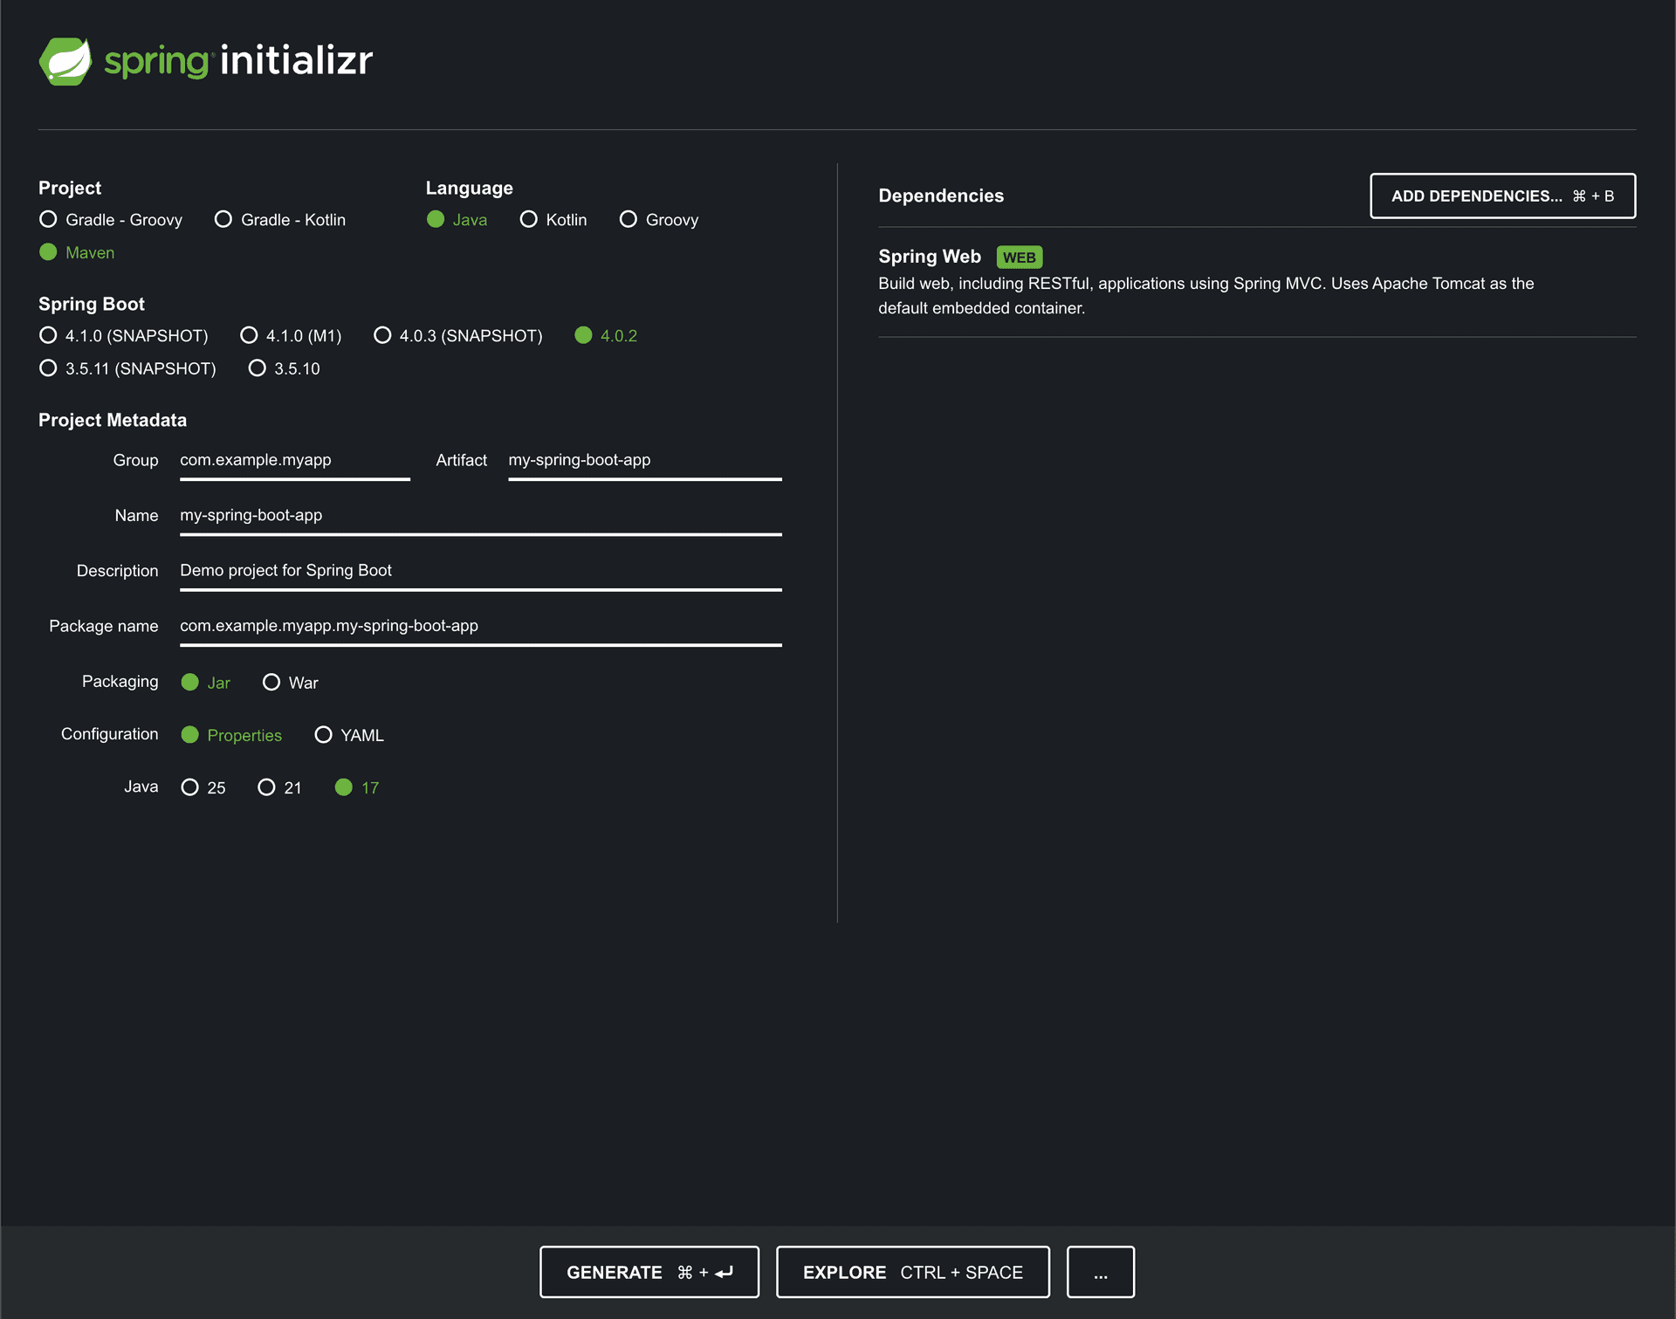Screen dimensions: 1676x1319
Task: Click the Description input field
Action: point(480,570)
